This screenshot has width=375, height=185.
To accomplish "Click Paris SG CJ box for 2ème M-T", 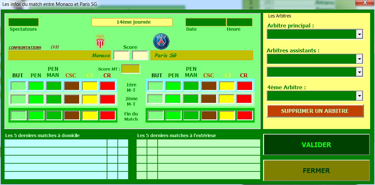I will (227, 99).
